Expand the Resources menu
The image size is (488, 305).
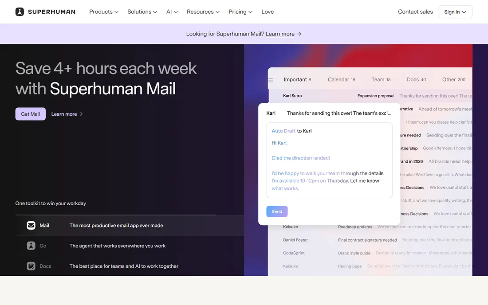click(x=203, y=12)
